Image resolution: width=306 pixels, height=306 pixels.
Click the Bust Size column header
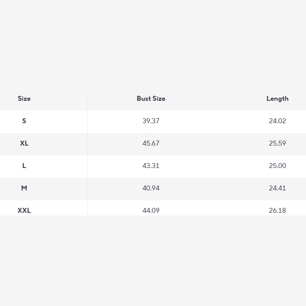tap(151, 99)
